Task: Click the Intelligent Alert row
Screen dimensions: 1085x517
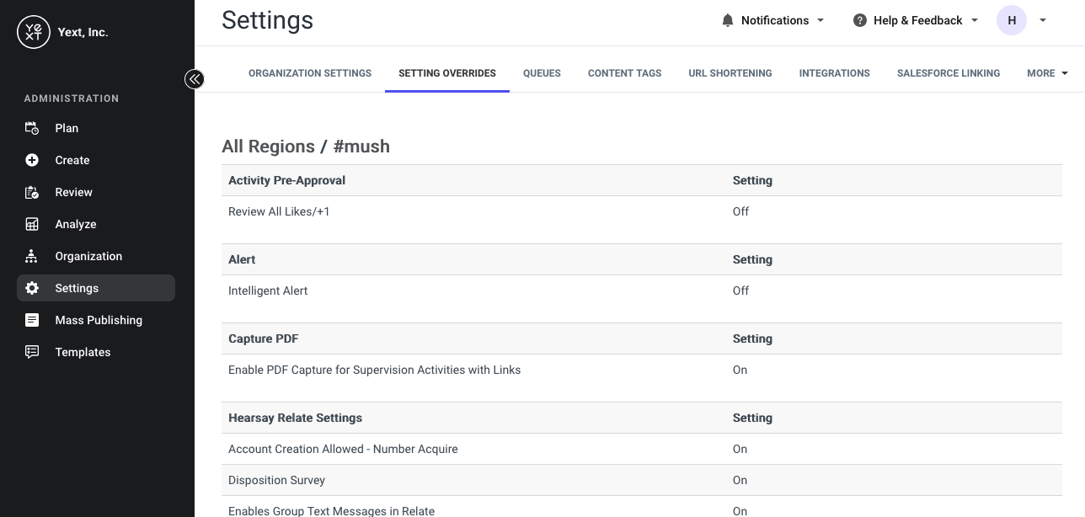Action: click(642, 290)
